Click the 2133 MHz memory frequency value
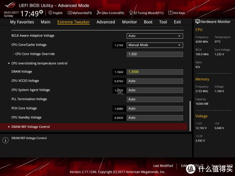The height and width of the screenshot is (176, 235). pos(202,91)
